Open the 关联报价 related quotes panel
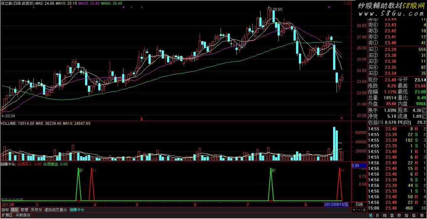The image size is (427, 219). point(23,215)
